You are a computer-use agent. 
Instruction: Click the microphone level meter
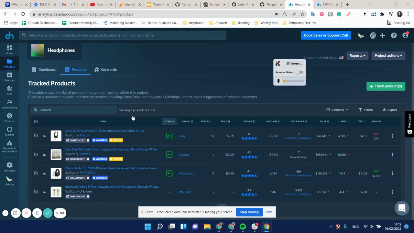coord(293,81)
